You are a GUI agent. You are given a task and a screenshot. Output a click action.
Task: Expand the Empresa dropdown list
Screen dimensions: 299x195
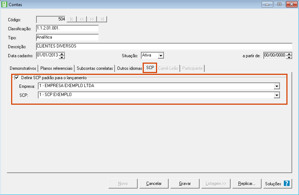coord(277,86)
